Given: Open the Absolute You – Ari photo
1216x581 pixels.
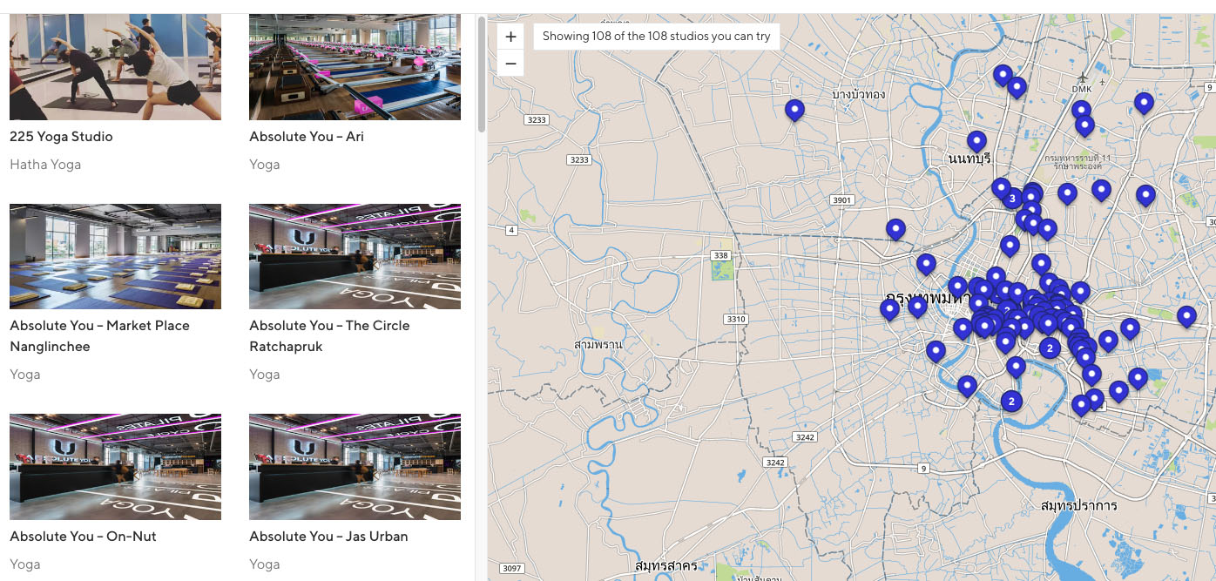Looking at the screenshot, I should (x=355, y=67).
